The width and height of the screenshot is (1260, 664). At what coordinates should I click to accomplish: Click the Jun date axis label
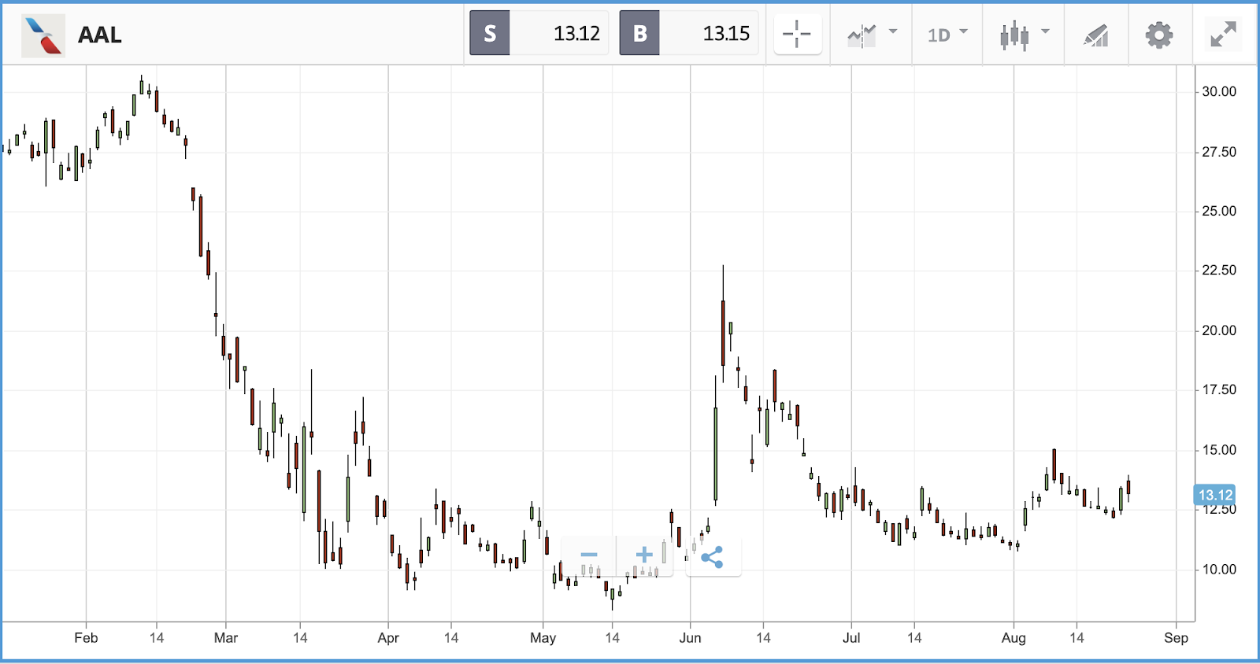[691, 638]
